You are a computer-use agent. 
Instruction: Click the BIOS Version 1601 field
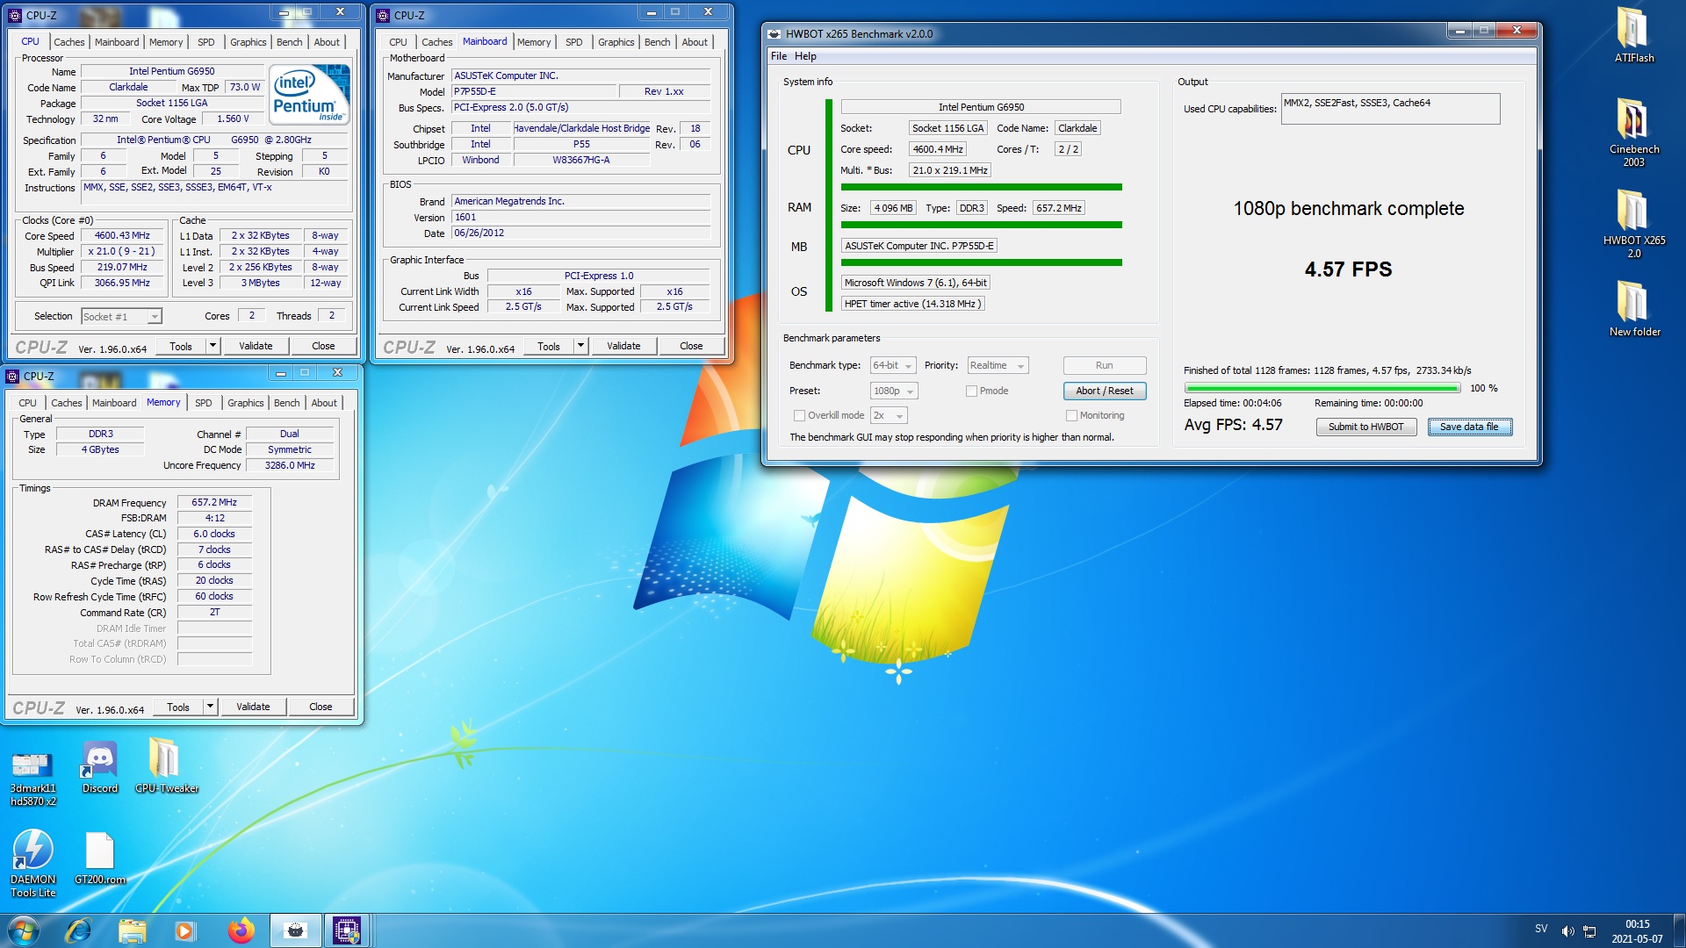tap(580, 218)
